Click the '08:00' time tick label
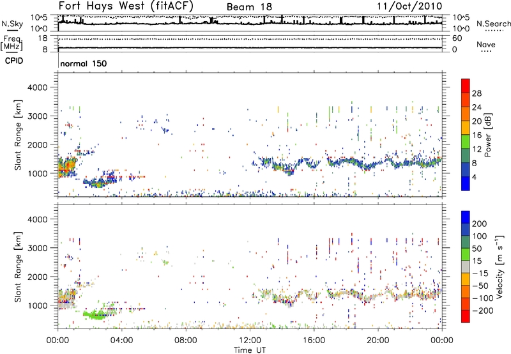 pos(185,341)
